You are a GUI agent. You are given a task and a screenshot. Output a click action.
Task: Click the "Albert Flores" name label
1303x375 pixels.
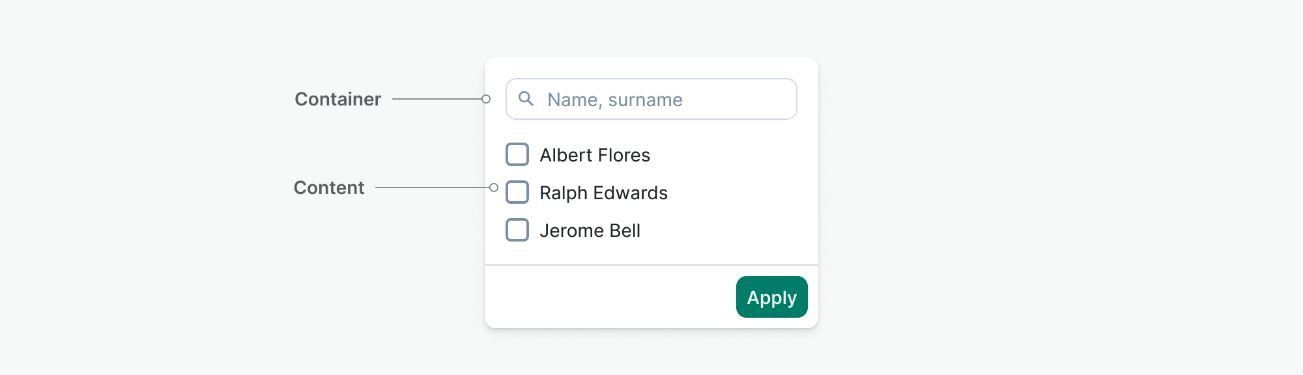(x=595, y=155)
